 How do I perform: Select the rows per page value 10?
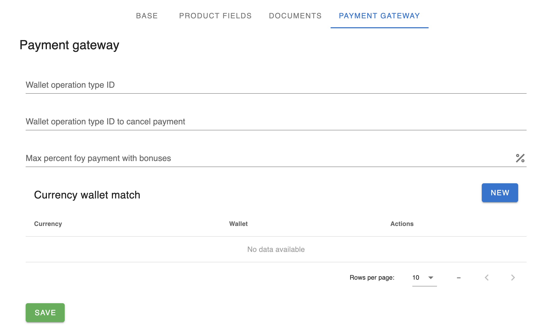416,278
